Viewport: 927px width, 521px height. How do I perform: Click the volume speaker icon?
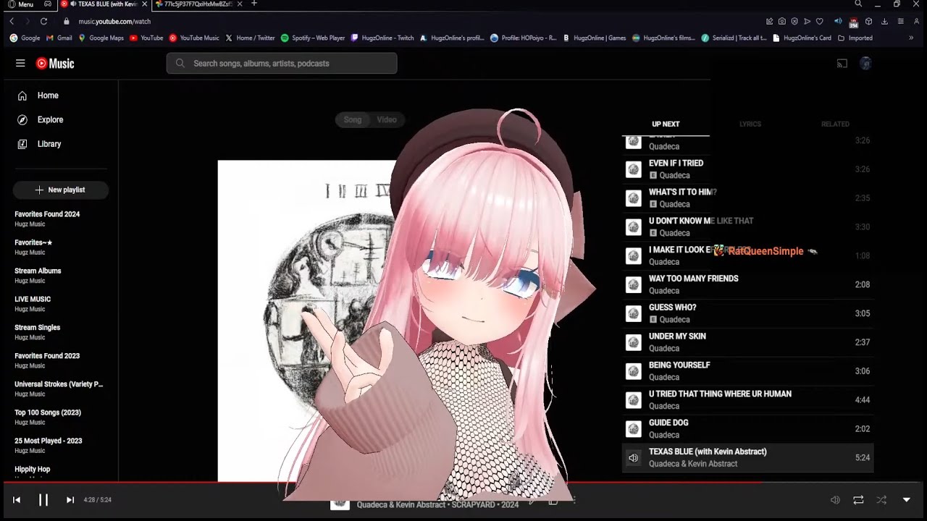[835, 500]
